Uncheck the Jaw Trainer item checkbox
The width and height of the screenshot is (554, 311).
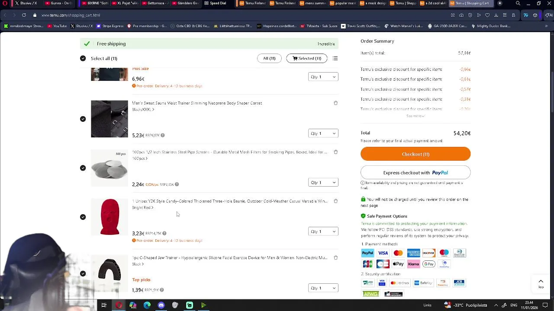click(83, 273)
